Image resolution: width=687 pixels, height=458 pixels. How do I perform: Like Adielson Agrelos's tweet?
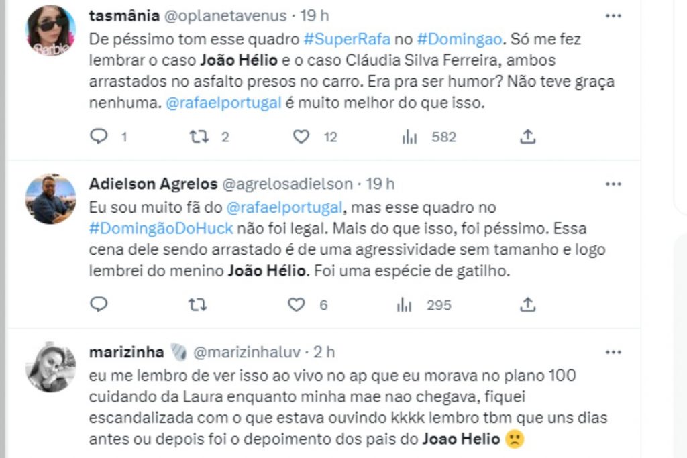click(x=297, y=305)
